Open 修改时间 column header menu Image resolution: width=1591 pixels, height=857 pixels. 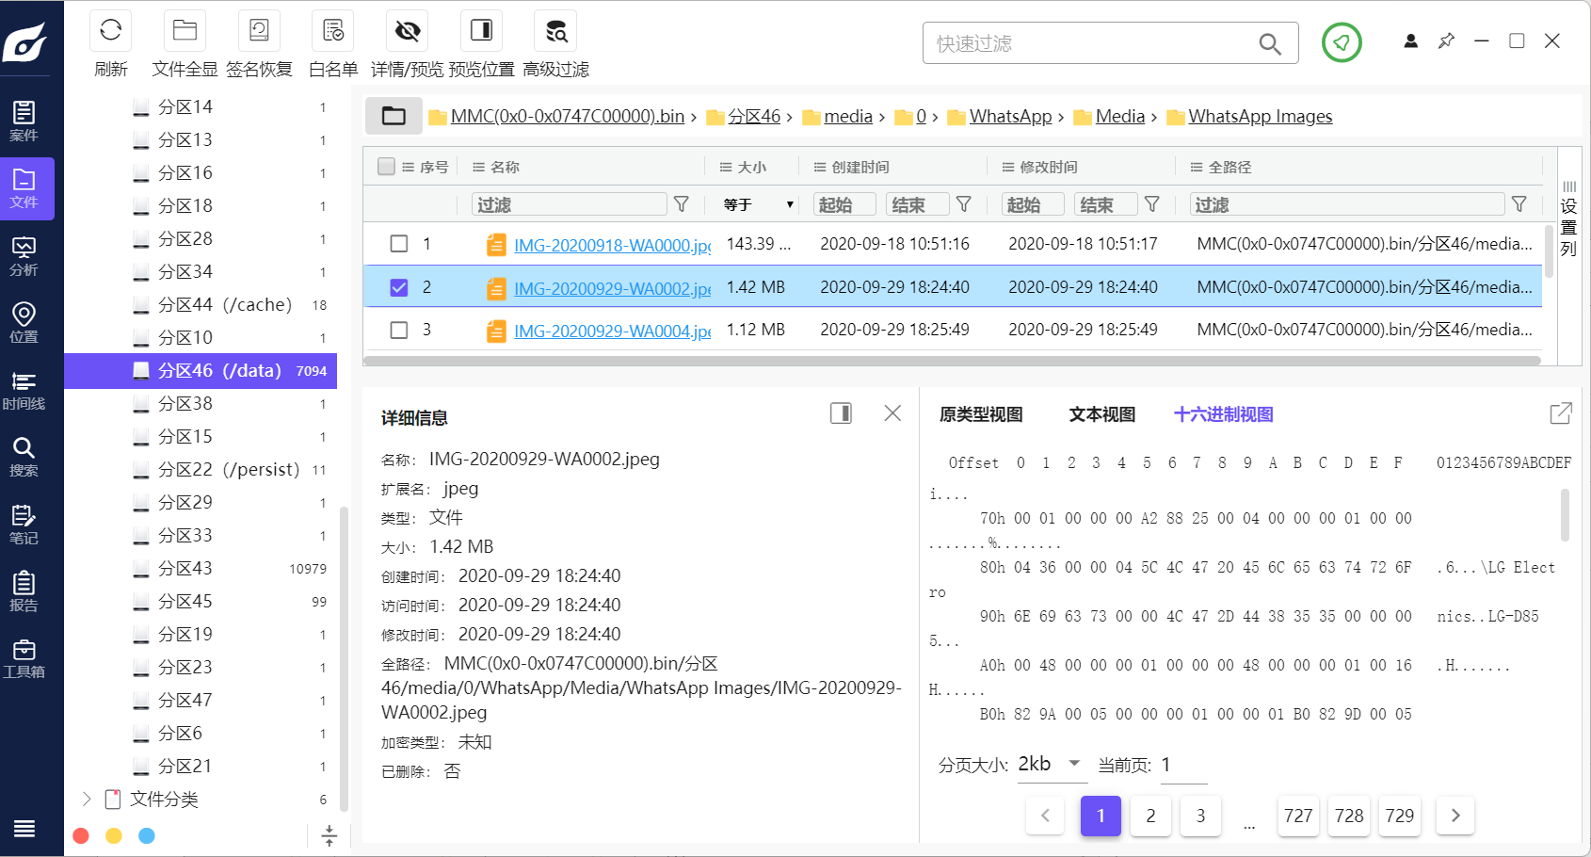coord(1008,167)
